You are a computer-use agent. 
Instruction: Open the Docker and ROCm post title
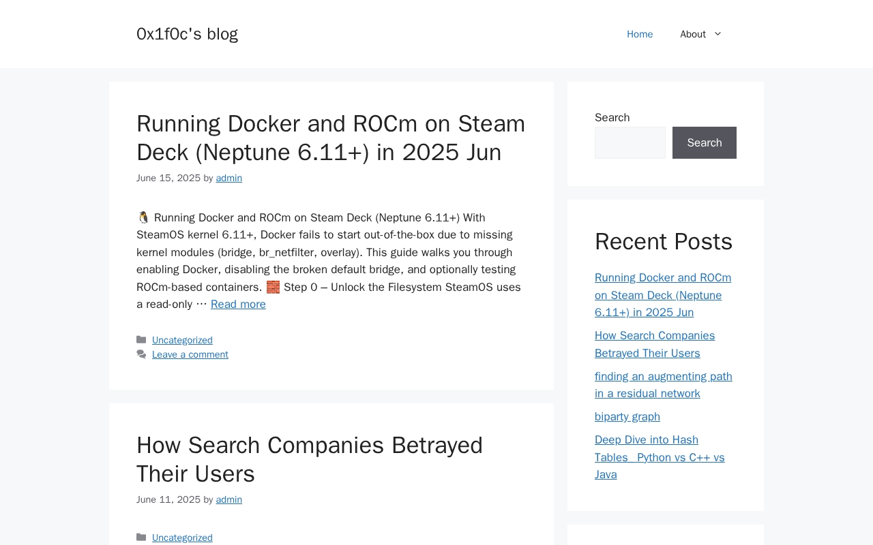(331, 138)
